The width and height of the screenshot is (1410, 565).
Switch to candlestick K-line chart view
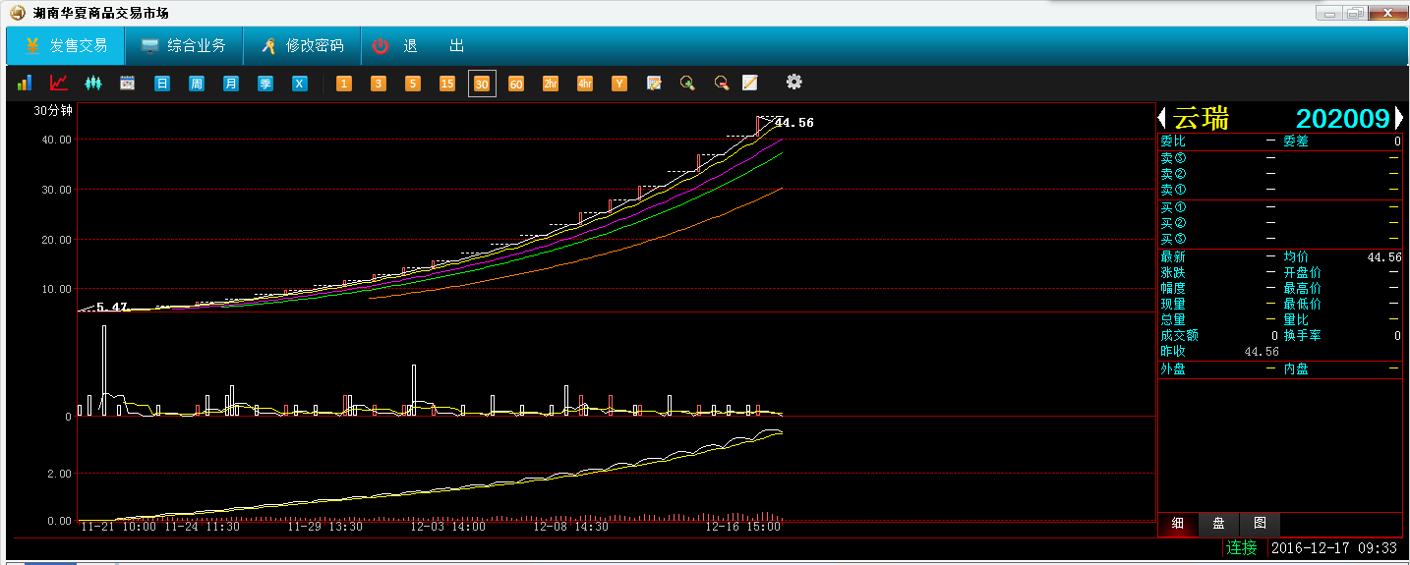93,84
